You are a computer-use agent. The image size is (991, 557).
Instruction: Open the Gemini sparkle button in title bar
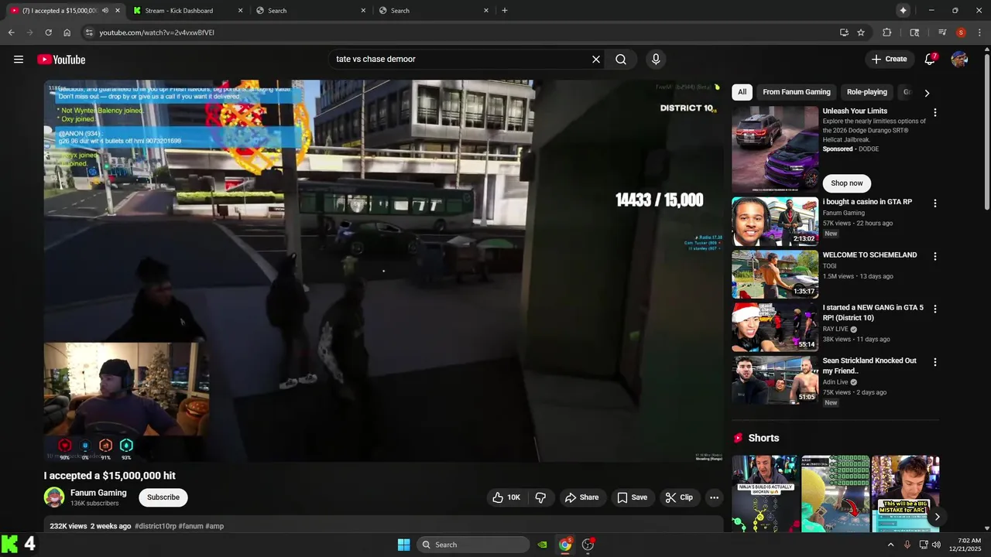pyautogui.click(x=903, y=10)
